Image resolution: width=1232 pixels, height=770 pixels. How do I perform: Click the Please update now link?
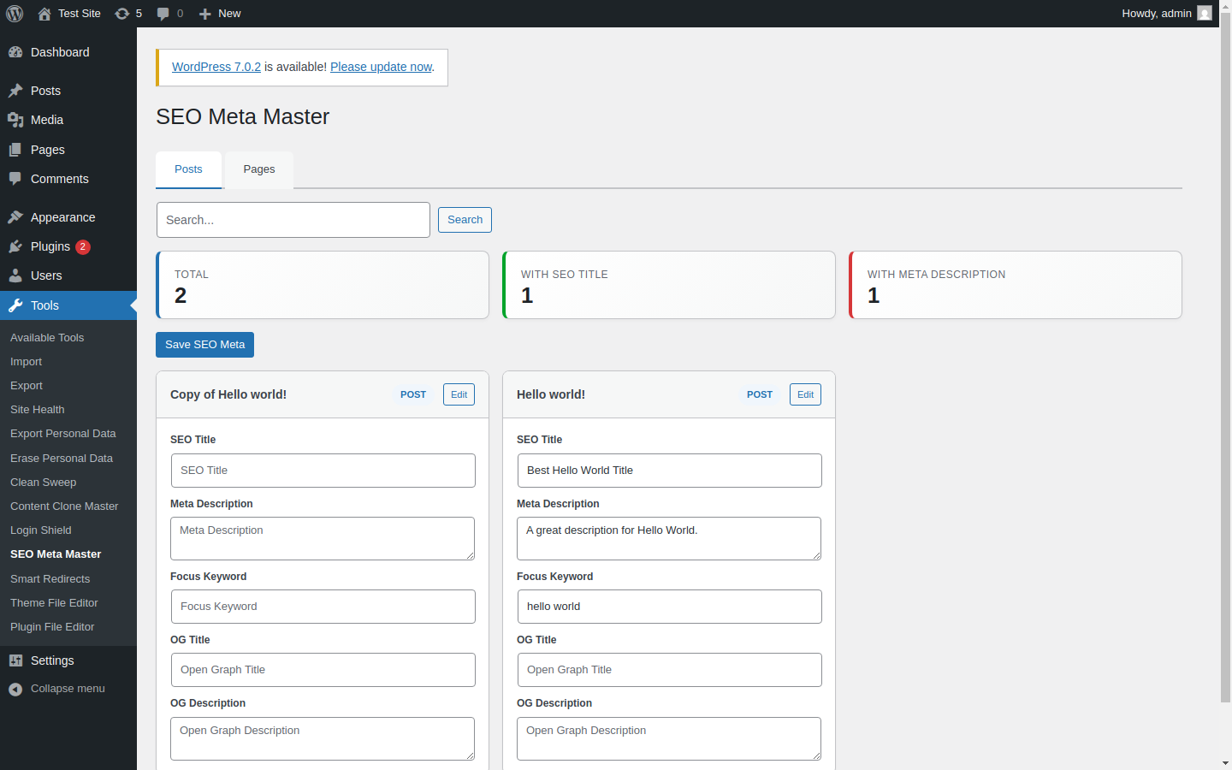pyautogui.click(x=381, y=67)
